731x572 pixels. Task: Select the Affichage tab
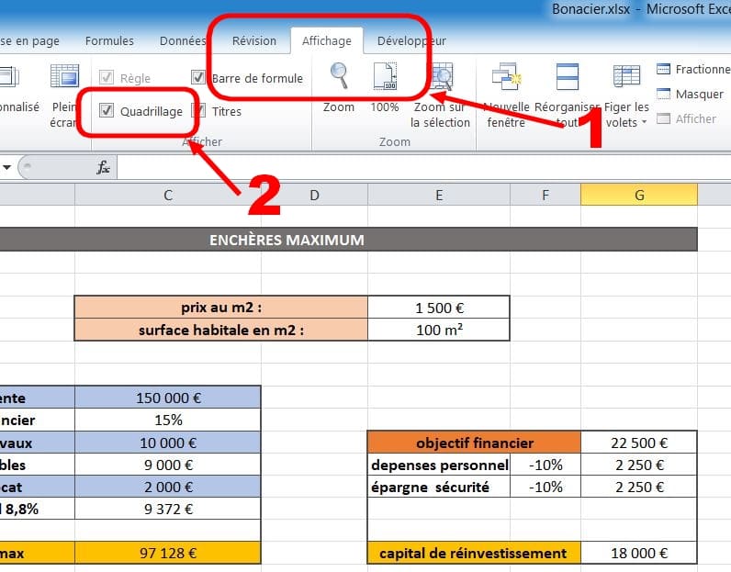click(x=327, y=41)
